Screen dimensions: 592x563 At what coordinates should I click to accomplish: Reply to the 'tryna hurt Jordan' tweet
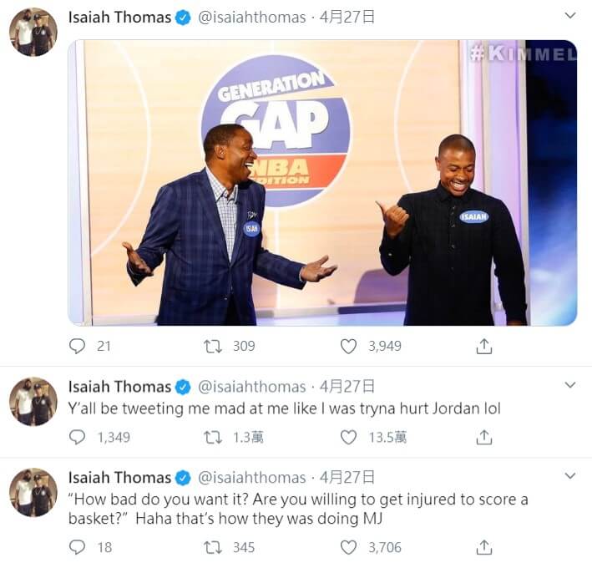(78, 437)
